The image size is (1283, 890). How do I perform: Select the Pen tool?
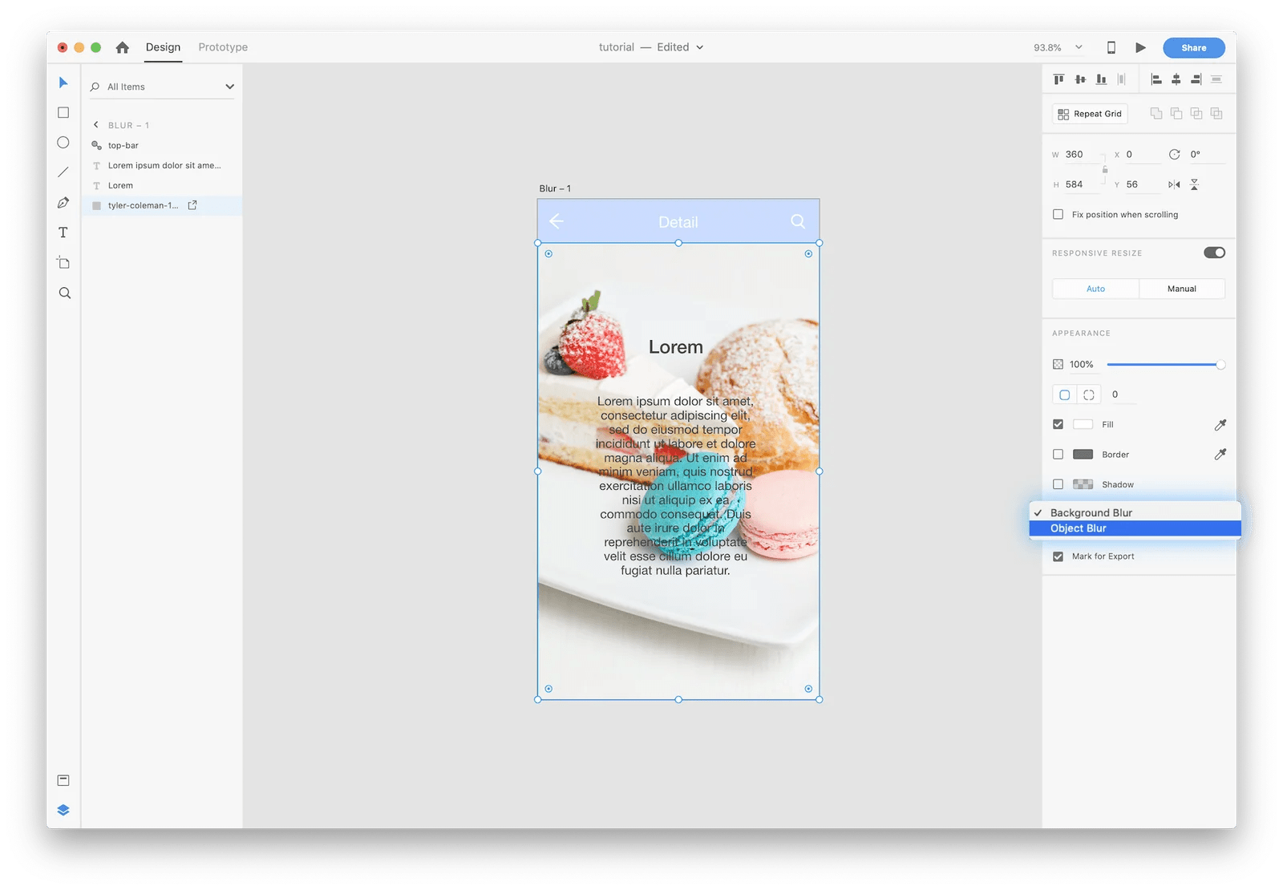point(63,203)
